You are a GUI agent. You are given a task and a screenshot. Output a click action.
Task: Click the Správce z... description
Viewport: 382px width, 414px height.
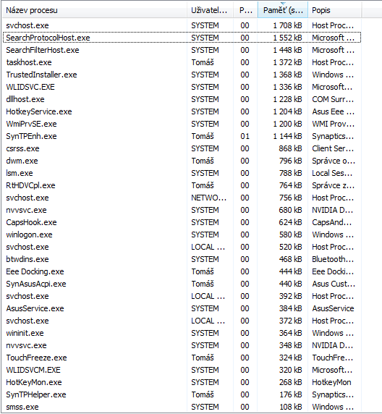point(333,185)
